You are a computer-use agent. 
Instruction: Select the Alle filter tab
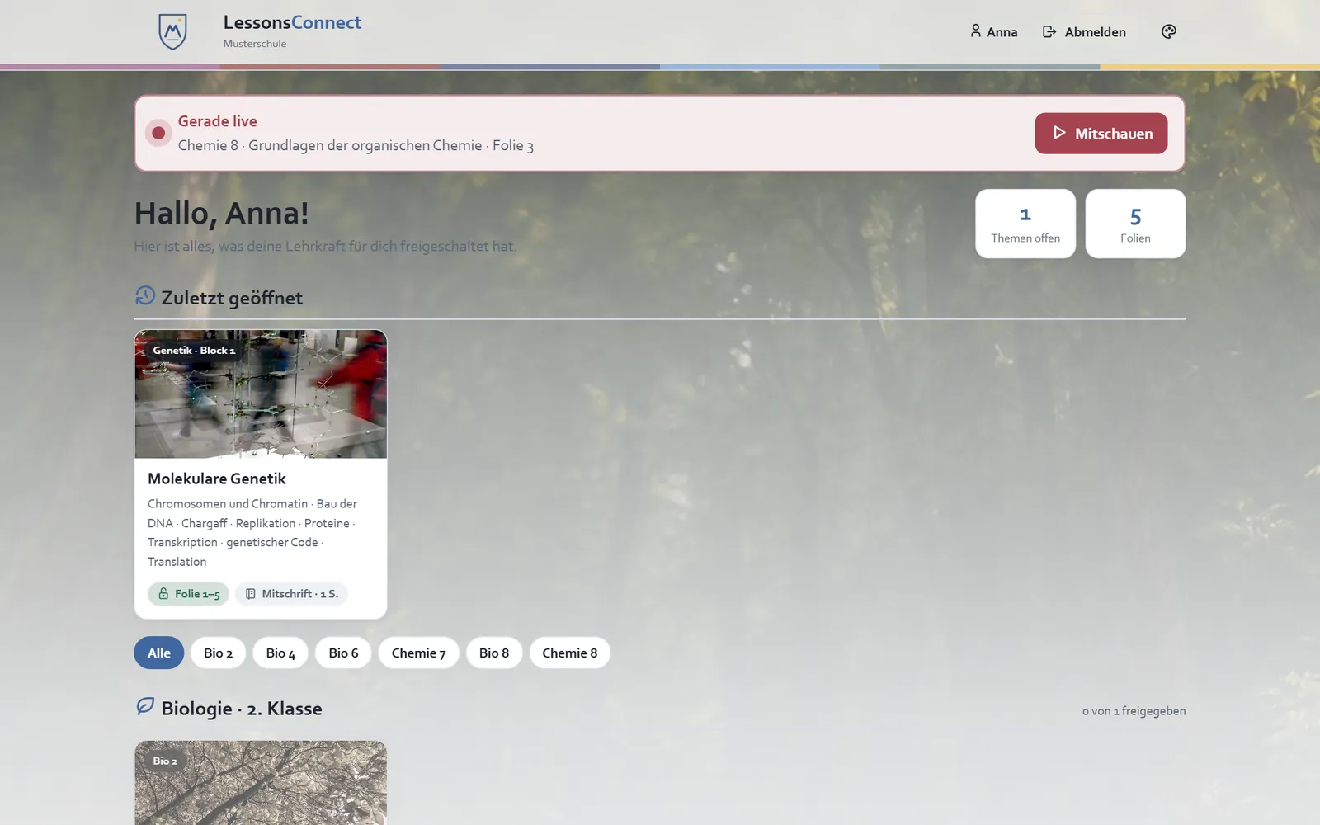click(159, 653)
